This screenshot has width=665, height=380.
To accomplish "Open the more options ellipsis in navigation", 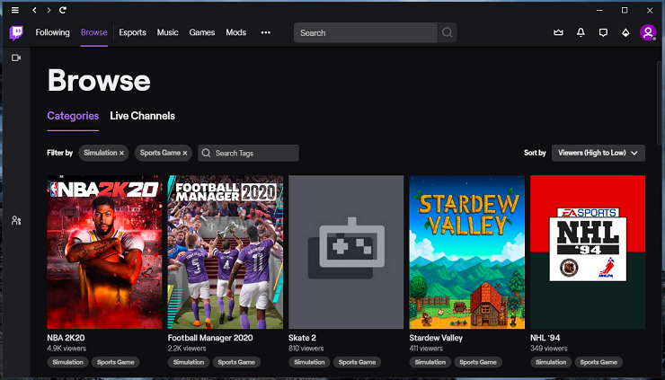I will 265,32.
